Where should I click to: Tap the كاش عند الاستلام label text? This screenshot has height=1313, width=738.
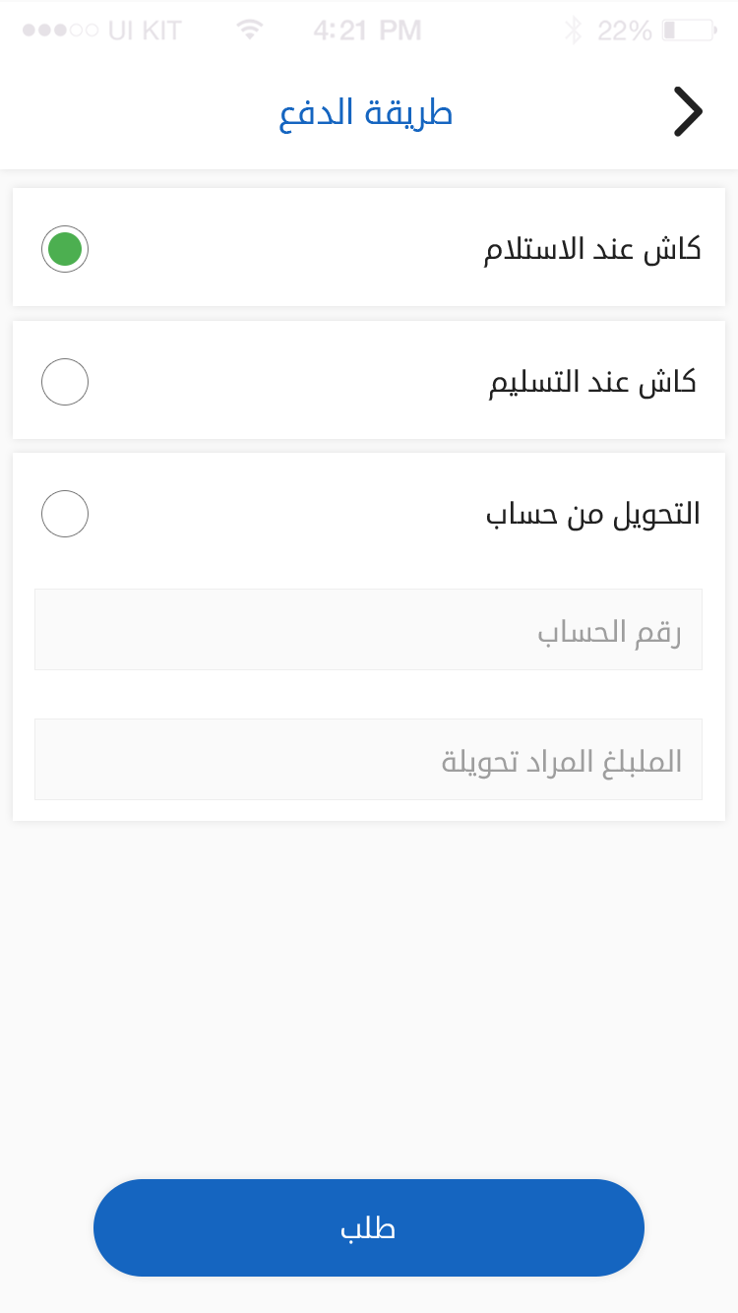coord(592,249)
